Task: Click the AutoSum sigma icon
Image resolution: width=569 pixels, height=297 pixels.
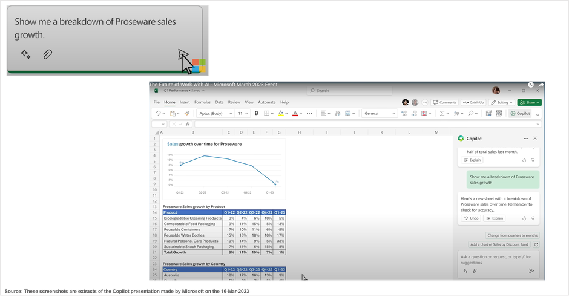Action: coord(442,114)
